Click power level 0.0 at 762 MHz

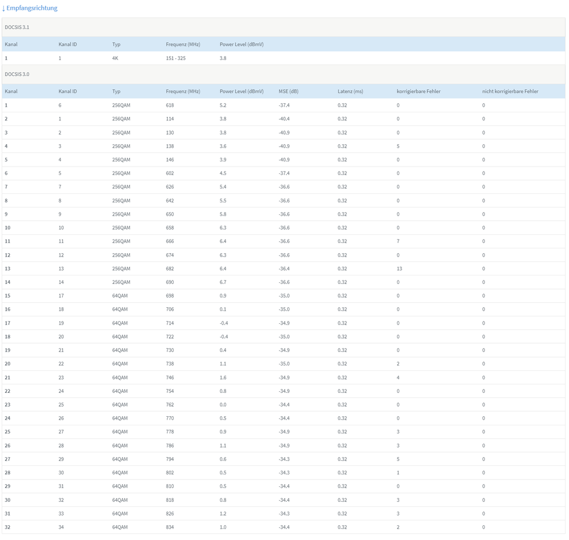point(223,404)
